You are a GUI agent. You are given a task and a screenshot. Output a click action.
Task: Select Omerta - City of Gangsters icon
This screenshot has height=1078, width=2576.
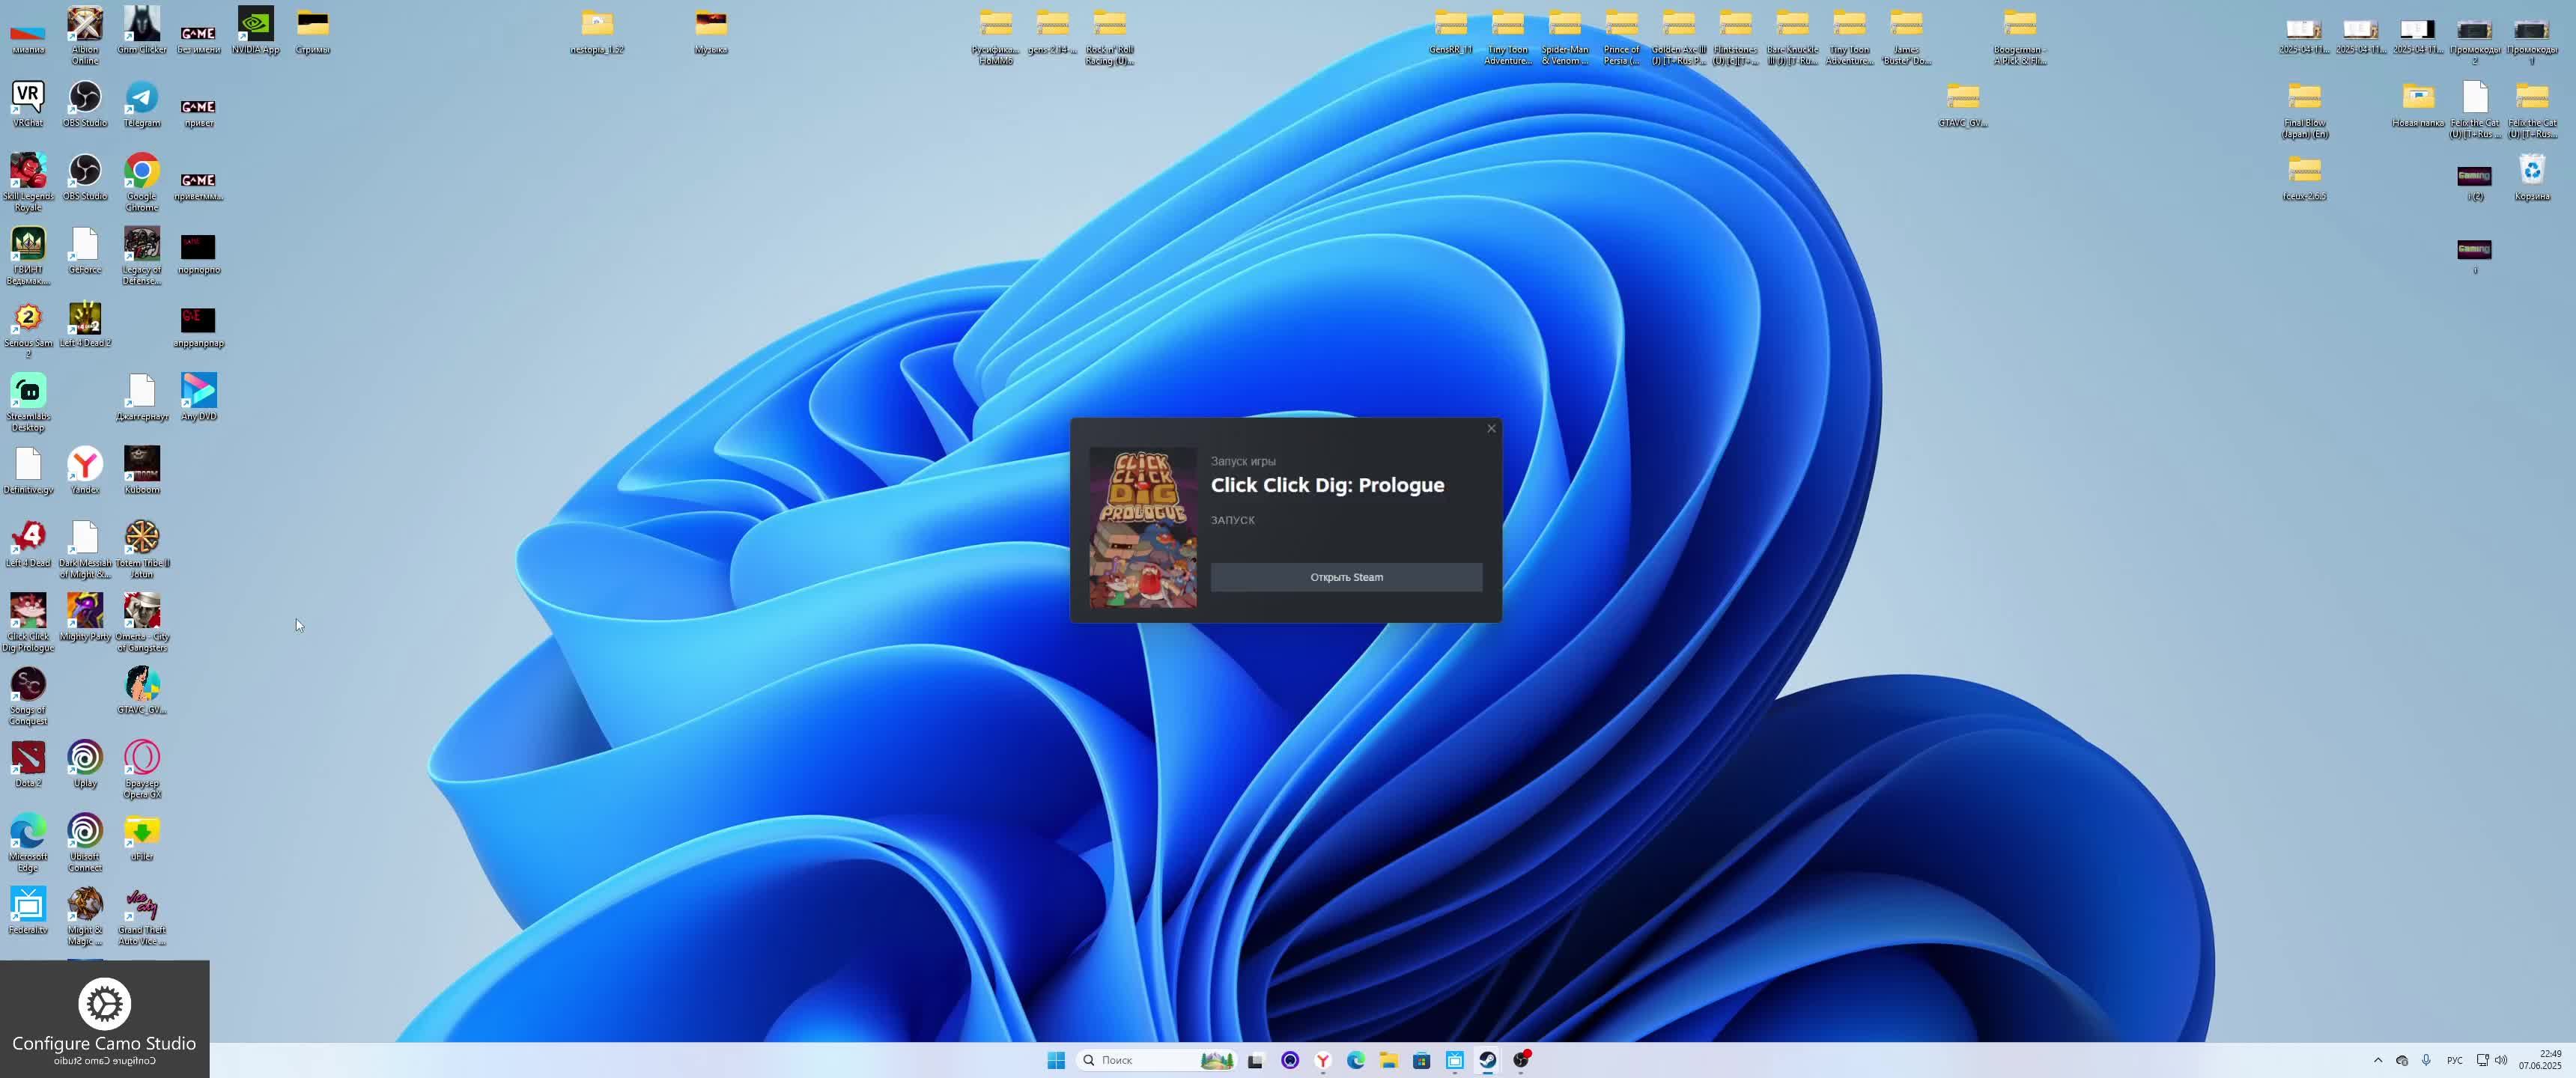coord(142,622)
